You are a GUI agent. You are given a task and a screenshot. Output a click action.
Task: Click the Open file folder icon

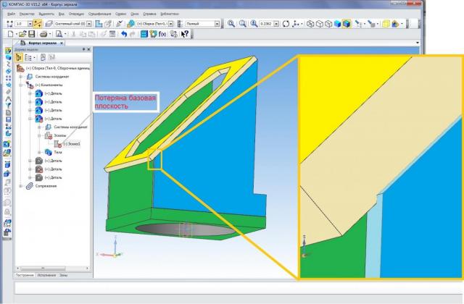click(x=22, y=34)
